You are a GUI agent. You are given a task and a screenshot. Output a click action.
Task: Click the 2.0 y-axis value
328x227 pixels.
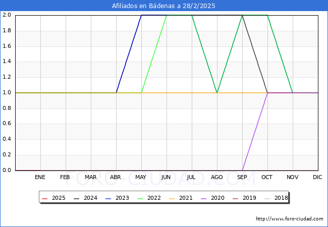click(7, 15)
